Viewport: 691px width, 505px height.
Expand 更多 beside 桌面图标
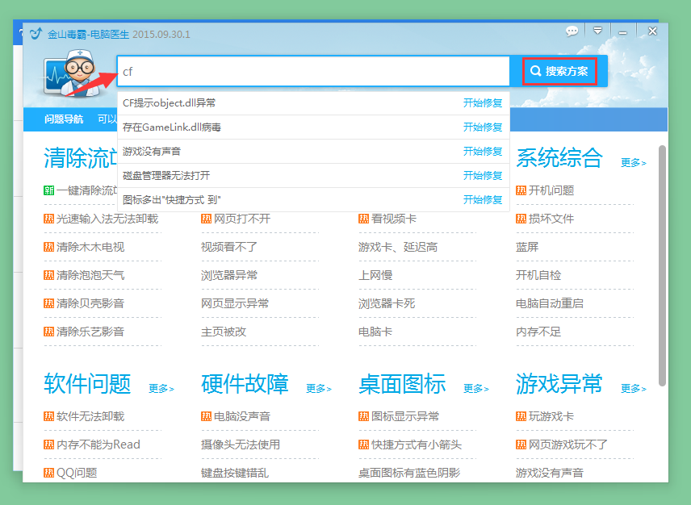476,388
